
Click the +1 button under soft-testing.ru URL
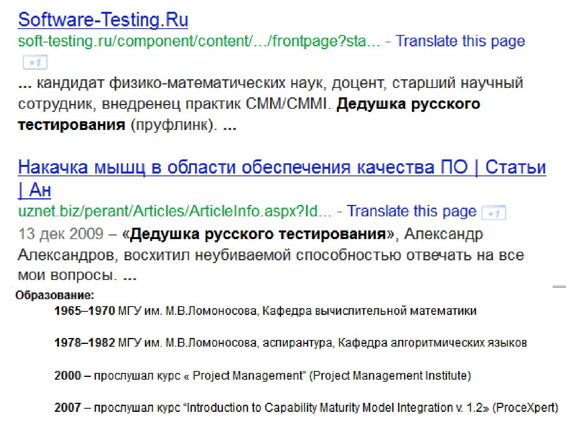35,62
